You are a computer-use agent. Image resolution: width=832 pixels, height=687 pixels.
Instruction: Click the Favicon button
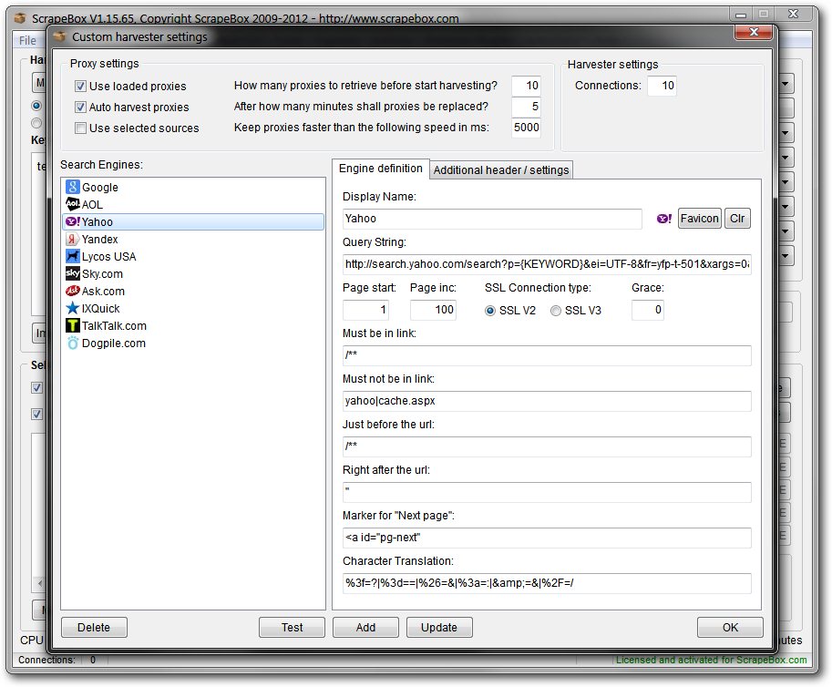point(699,219)
